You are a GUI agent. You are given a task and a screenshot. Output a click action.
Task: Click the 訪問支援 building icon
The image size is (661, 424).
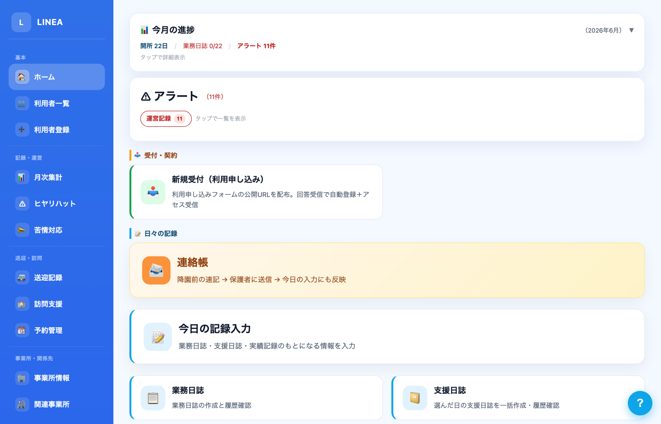click(x=22, y=304)
